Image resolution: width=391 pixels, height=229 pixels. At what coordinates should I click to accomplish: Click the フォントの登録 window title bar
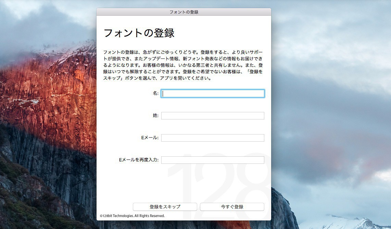click(x=184, y=12)
